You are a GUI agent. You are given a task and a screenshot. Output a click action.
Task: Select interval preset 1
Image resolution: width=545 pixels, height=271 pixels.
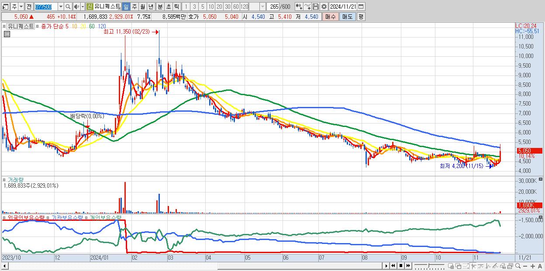click(186, 7)
